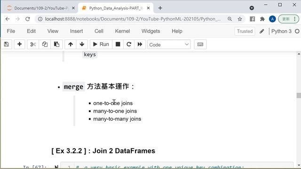Close the Python_Data_Analysis-PART tab
Viewport: 301px width, 169px height.
148,8
